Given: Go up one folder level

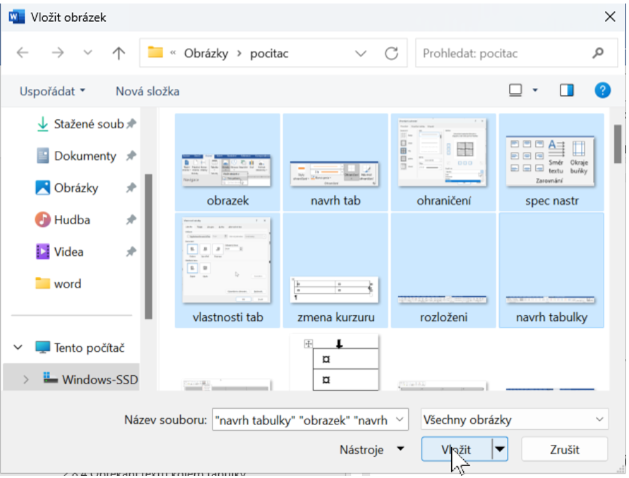Looking at the screenshot, I should coord(119,54).
